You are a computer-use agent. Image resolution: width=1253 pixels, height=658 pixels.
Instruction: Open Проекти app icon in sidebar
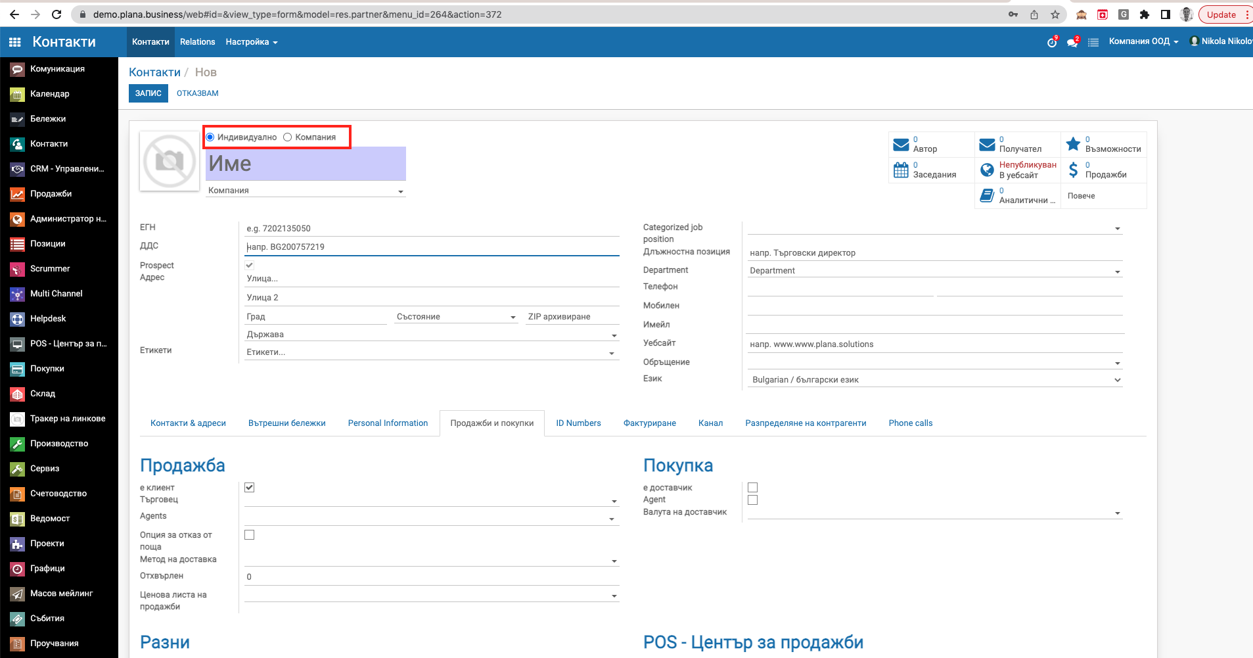tap(17, 544)
